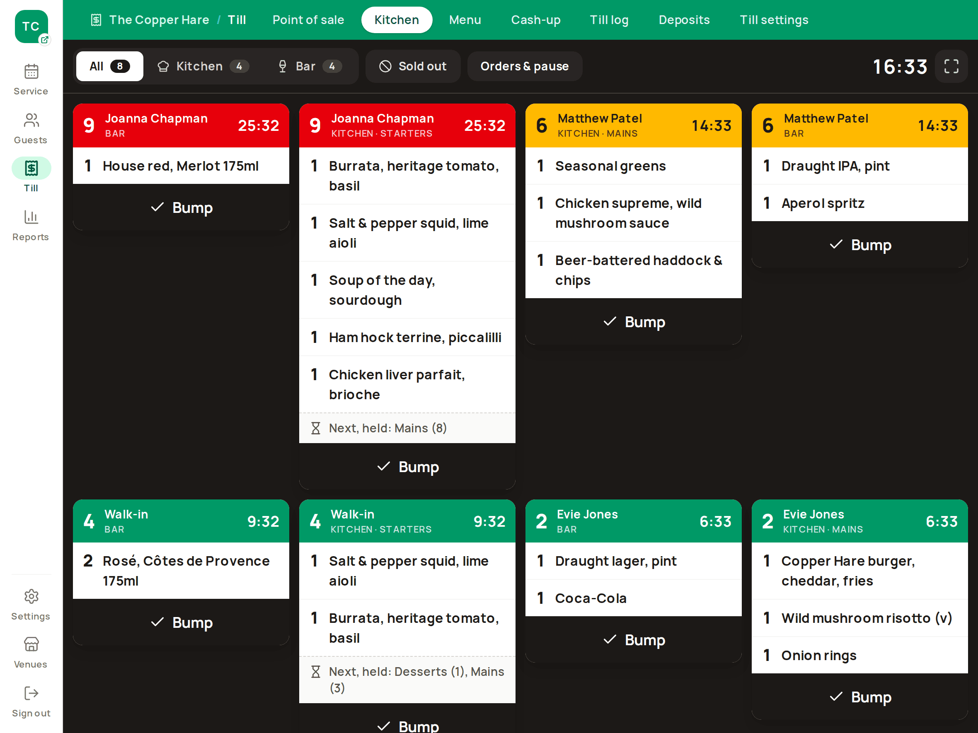Bump Evie Jones bar ticket
The width and height of the screenshot is (978, 733).
pyautogui.click(x=634, y=639)
